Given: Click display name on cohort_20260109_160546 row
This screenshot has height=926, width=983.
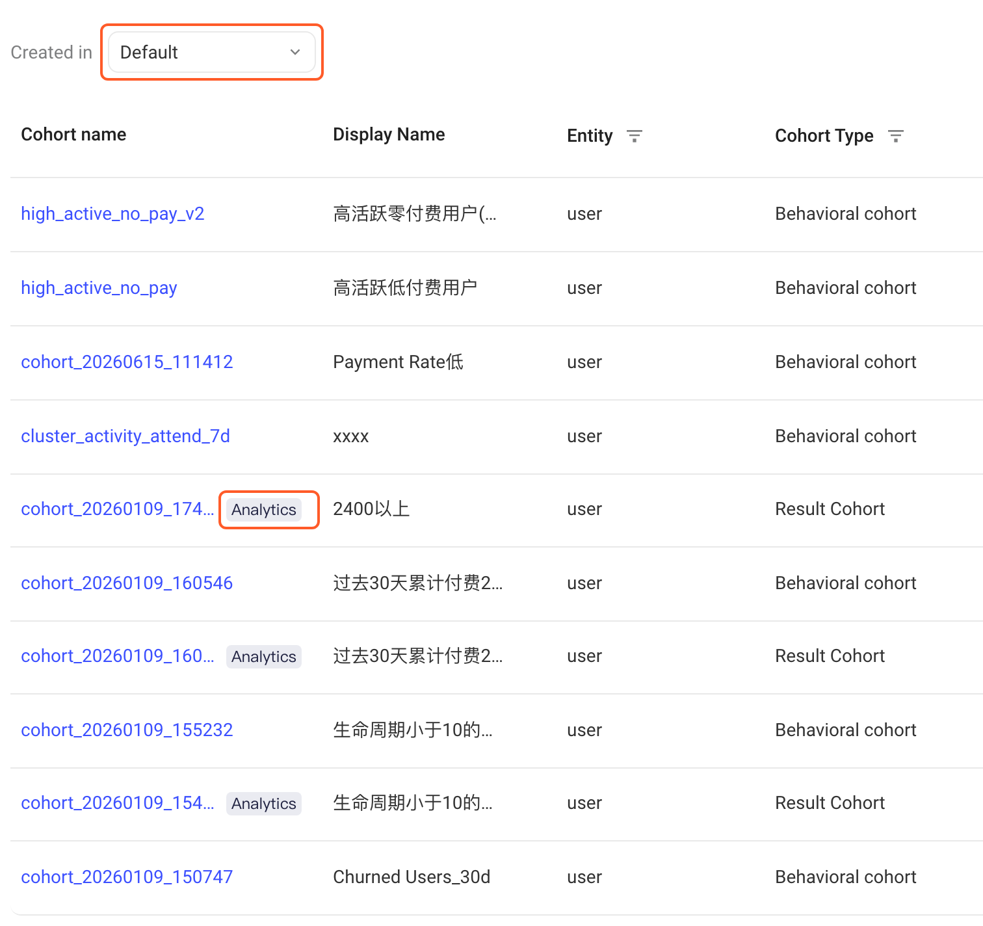Looking at the screenshot, I should click(417, 583).
